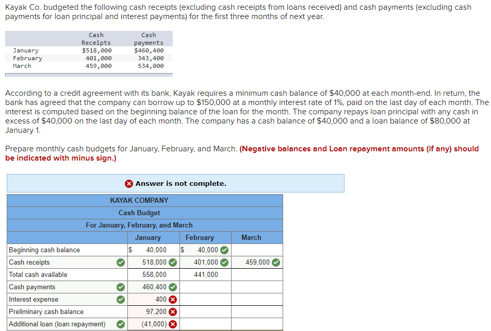Select March beginning cash balance cell

tap(257, 250)
